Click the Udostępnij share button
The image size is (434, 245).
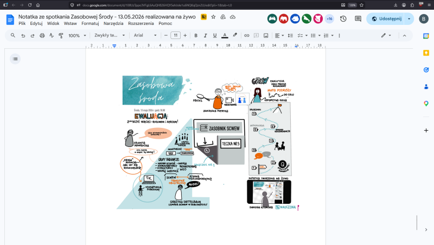pyautogui.click(x=387, y=19)
